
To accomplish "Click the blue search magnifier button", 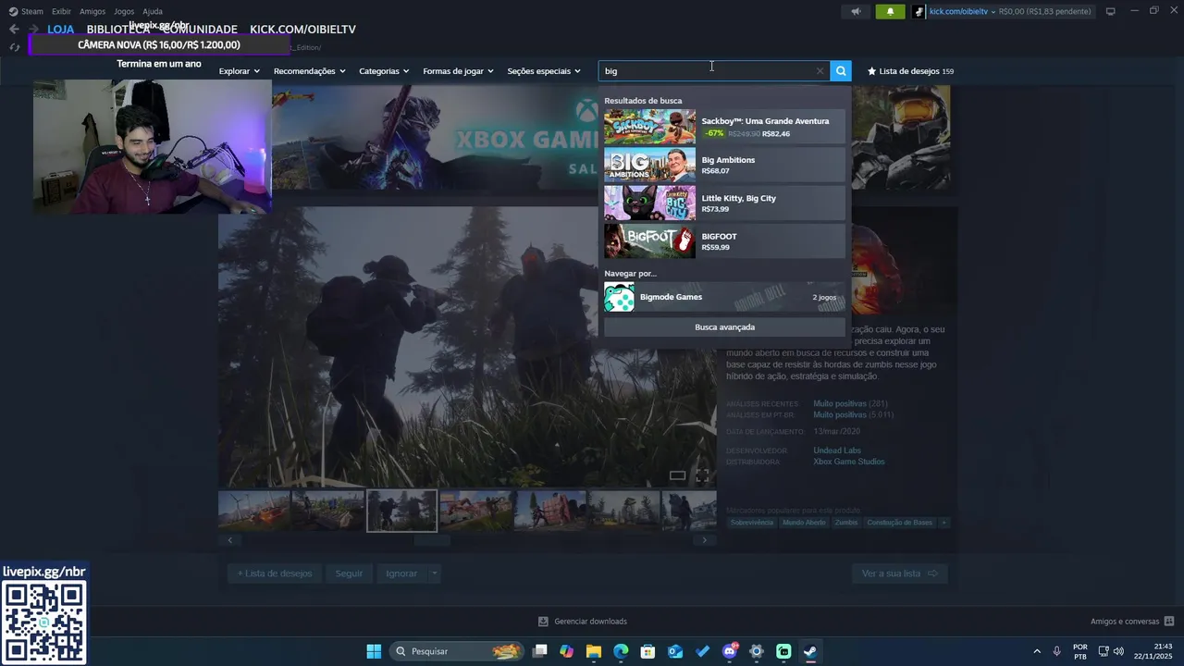I will point(840,71).
